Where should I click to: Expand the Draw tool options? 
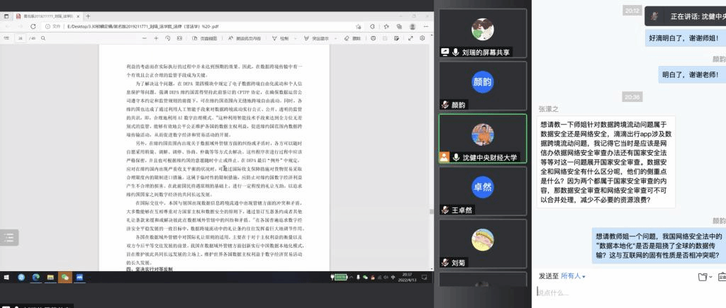coord(295,38)
